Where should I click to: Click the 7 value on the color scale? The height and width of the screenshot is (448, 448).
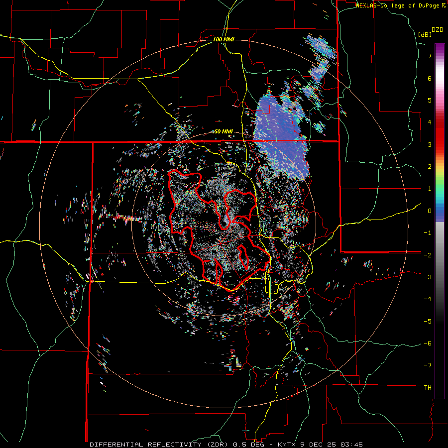pyautogui.click(x=430, y=56)
